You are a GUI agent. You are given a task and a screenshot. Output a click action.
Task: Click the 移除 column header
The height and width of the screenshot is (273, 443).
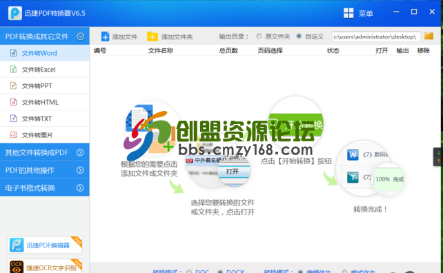click(x=424, y=50)
